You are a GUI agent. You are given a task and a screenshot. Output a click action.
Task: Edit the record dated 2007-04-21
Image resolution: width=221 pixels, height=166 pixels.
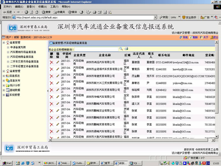[58, 90]
